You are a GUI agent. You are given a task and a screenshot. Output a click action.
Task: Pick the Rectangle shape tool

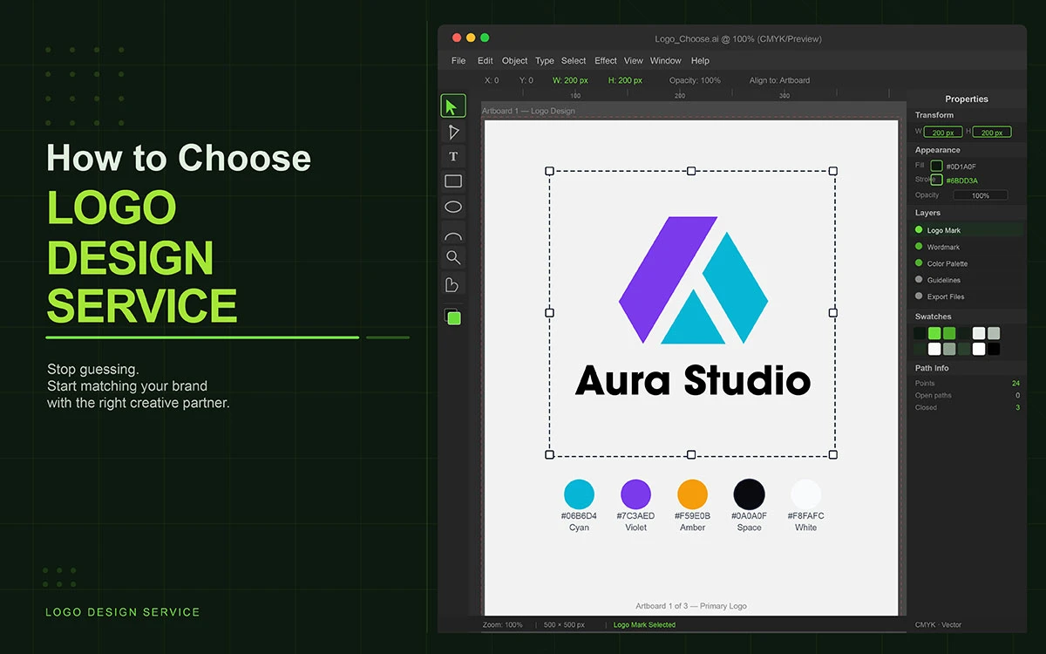[453, 181]
